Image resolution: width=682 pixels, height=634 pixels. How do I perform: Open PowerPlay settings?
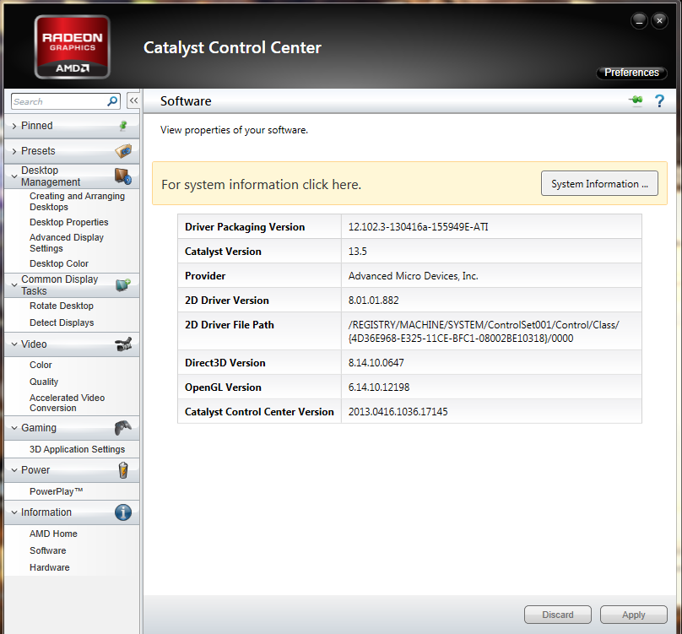(56, 491)
